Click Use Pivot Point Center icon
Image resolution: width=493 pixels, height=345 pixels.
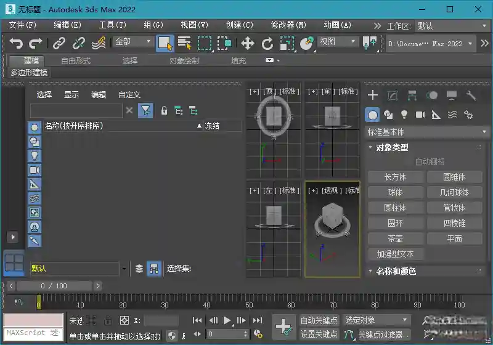click(370, 43)
